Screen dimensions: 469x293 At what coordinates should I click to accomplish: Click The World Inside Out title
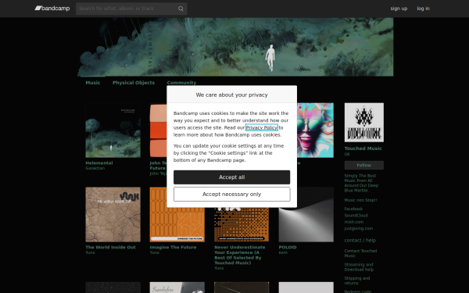pos(110,247)
